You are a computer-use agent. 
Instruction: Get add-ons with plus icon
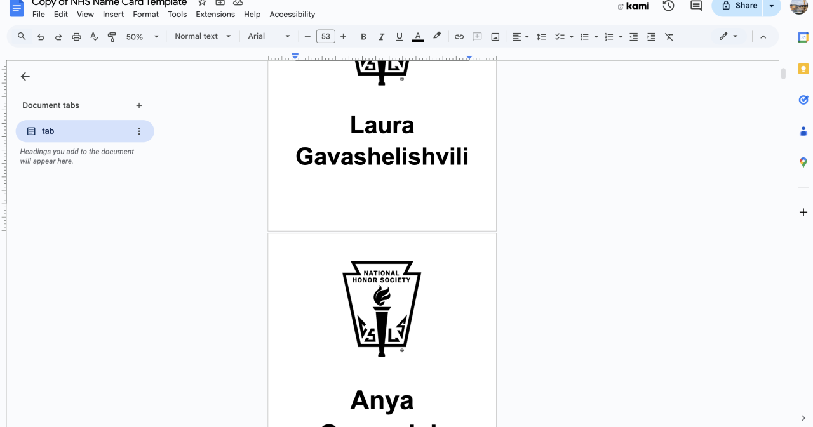[803, 212]
